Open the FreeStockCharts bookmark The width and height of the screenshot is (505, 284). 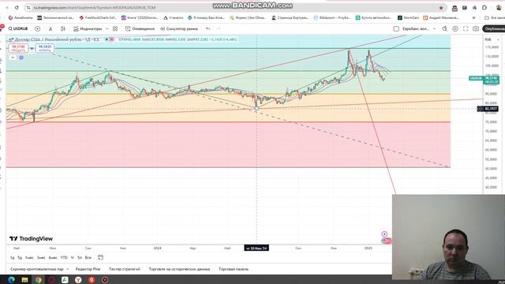(98, 17)
